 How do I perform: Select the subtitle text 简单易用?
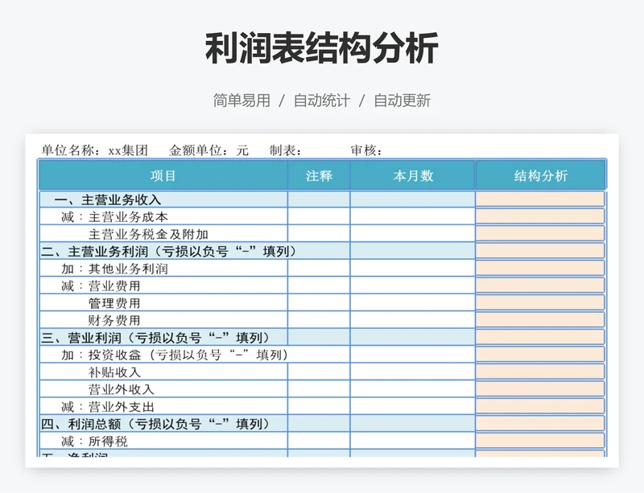[242, 101]
